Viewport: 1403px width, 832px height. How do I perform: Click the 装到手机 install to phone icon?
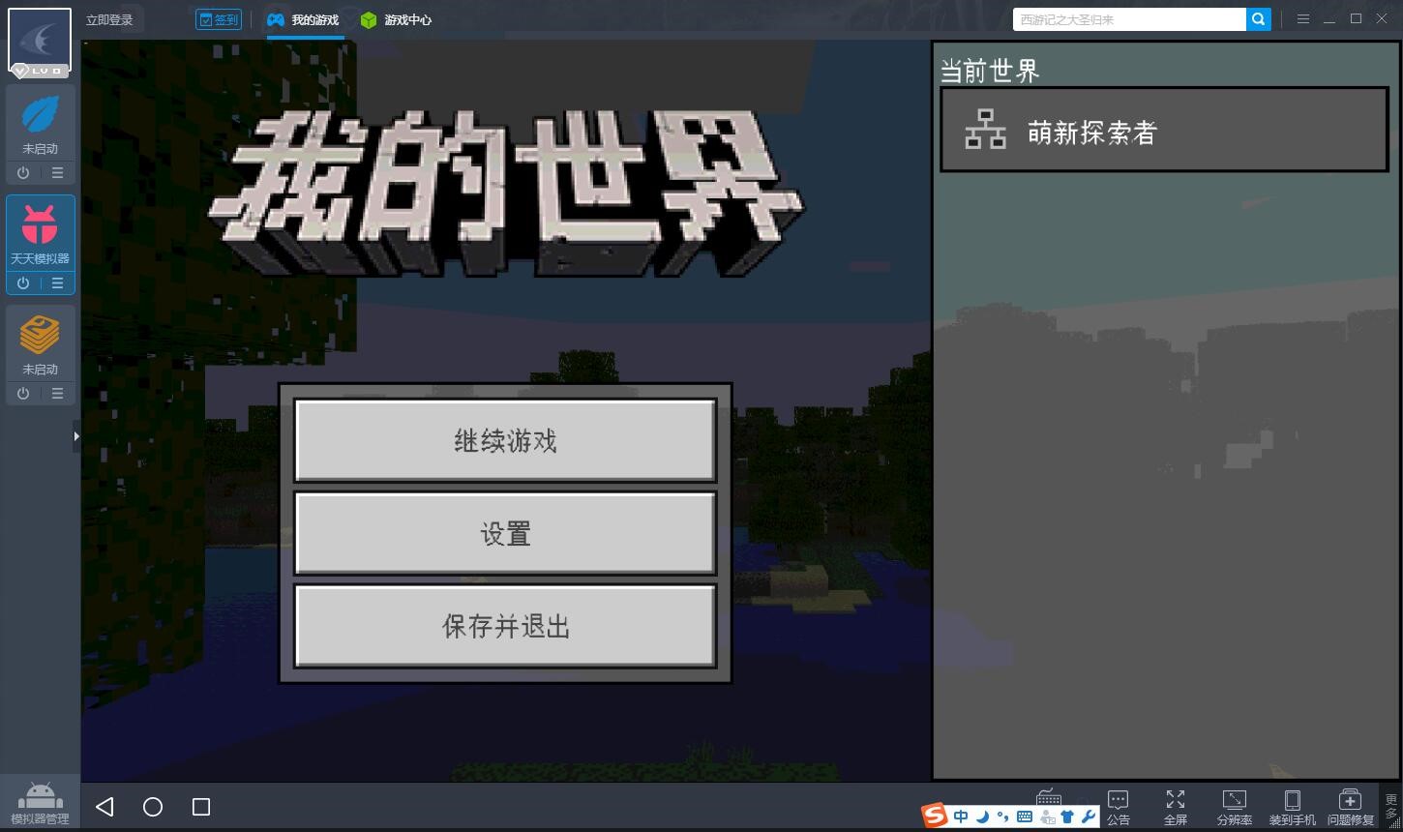pos(1292,807)
